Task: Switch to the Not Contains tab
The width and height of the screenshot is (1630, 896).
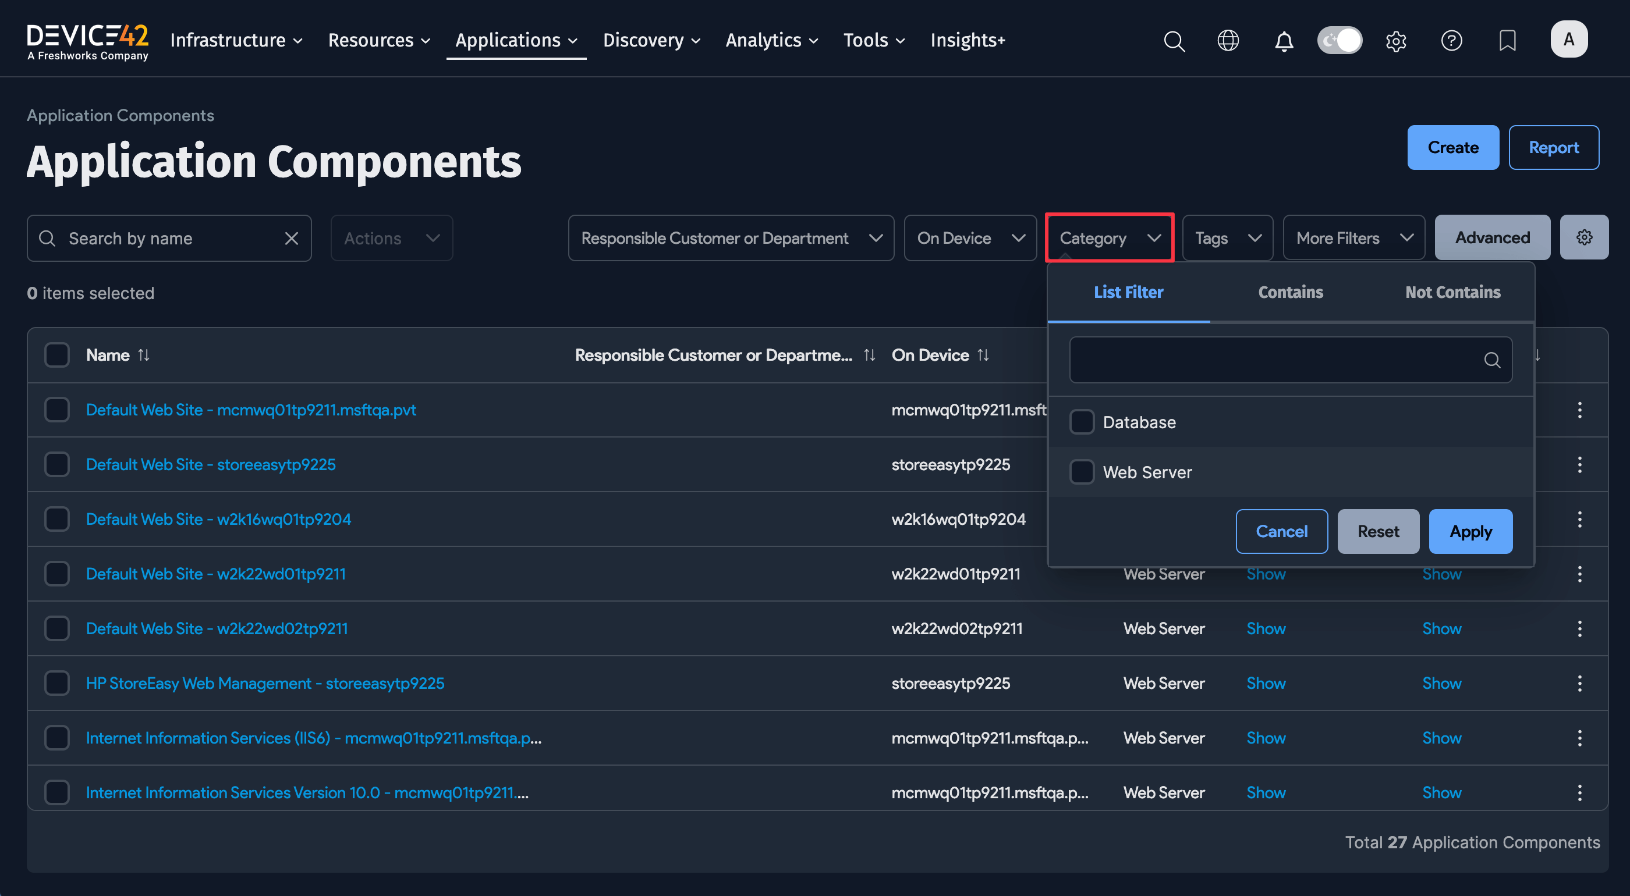Action: [x=1452, y=292]
